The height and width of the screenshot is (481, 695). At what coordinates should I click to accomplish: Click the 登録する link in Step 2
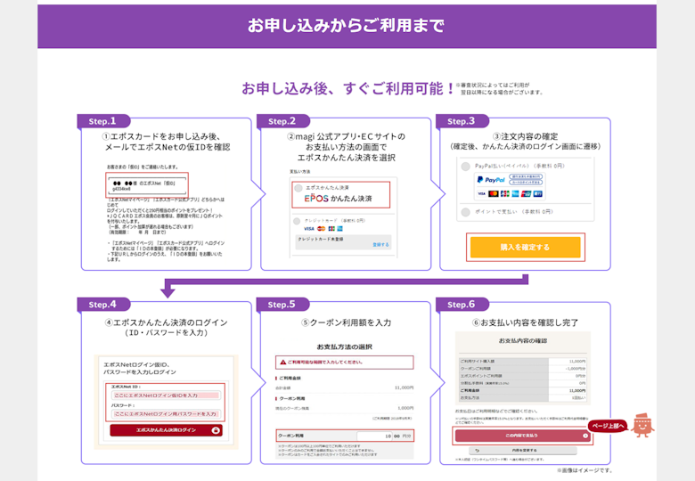[380, 244]
